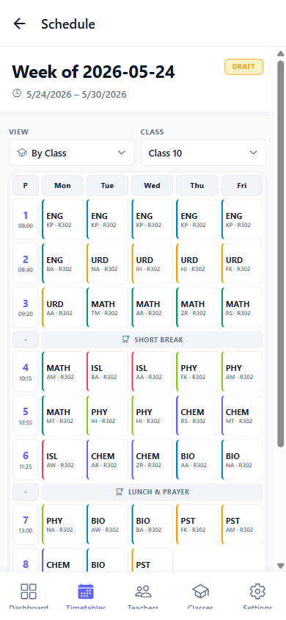Select the Wed column header

pyautogui.click(x=152, y=185)
